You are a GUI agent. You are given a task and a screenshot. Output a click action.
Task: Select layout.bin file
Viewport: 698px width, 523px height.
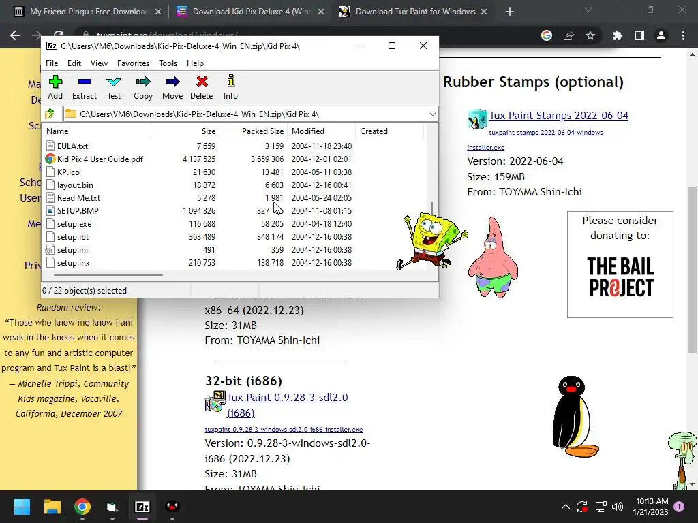[75, 185]
